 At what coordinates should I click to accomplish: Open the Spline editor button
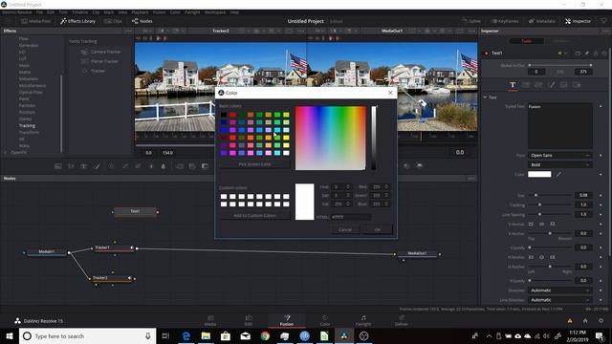coord(471,21)
